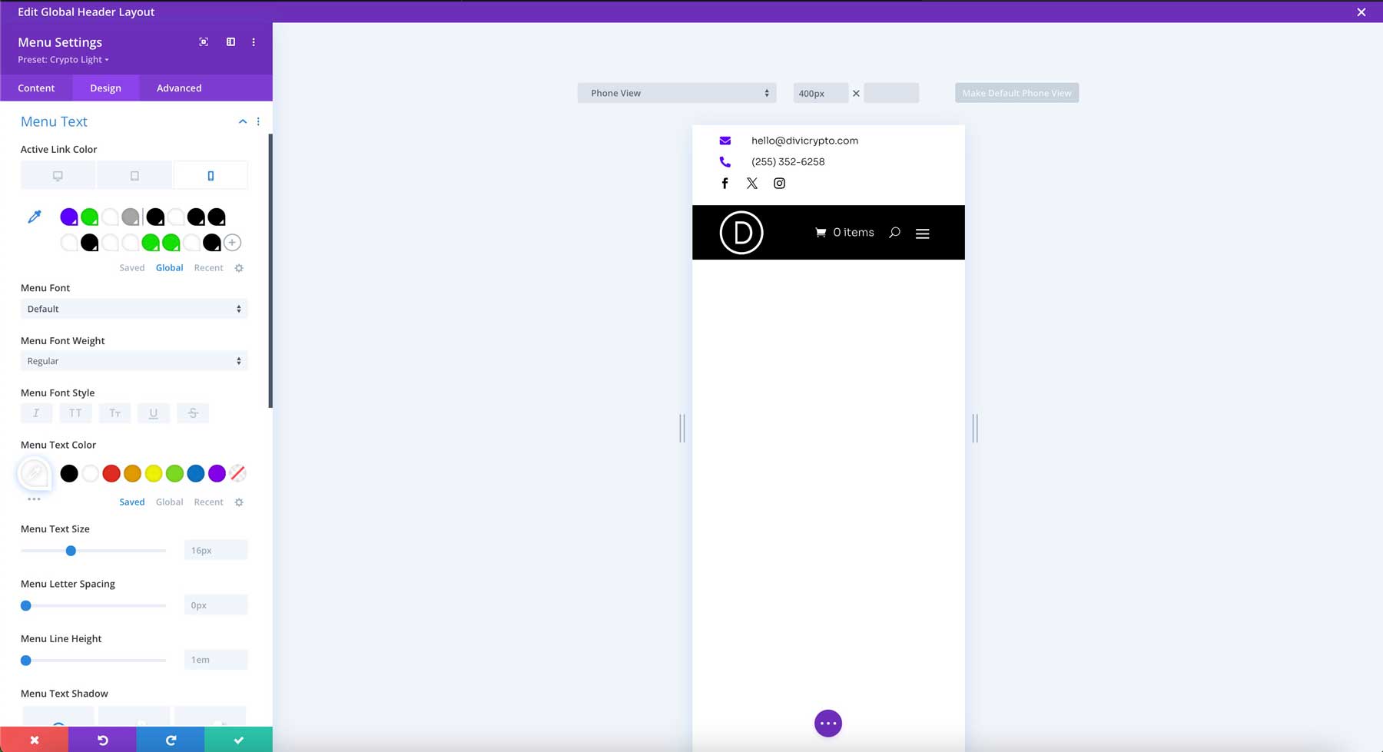Click the Facebook icon in header preview

coord(725,183)
